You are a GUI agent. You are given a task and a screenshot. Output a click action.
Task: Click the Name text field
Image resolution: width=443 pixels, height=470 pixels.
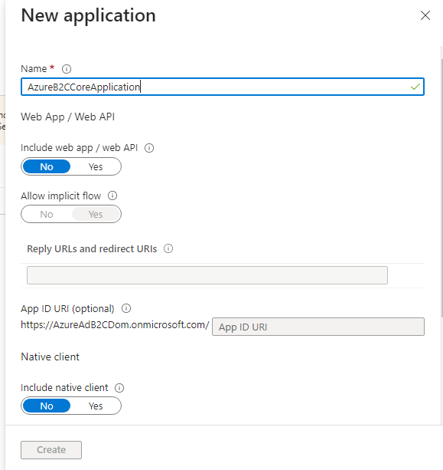point(223,87)
